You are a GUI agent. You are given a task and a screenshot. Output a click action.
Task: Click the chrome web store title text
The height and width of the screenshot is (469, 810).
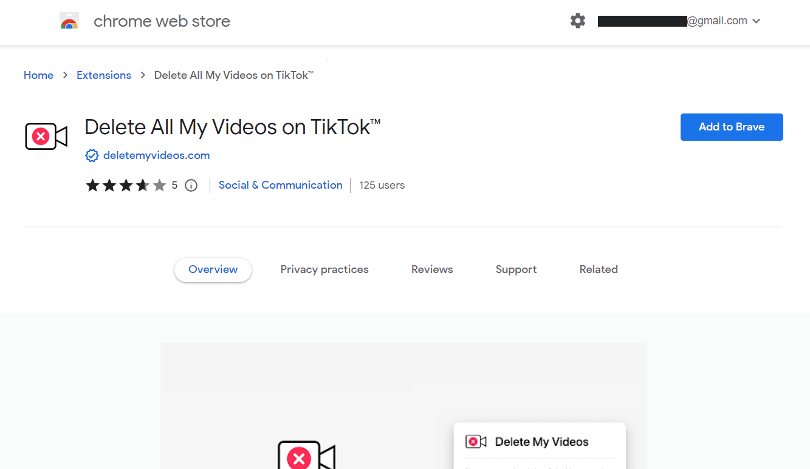pos(162,21)
